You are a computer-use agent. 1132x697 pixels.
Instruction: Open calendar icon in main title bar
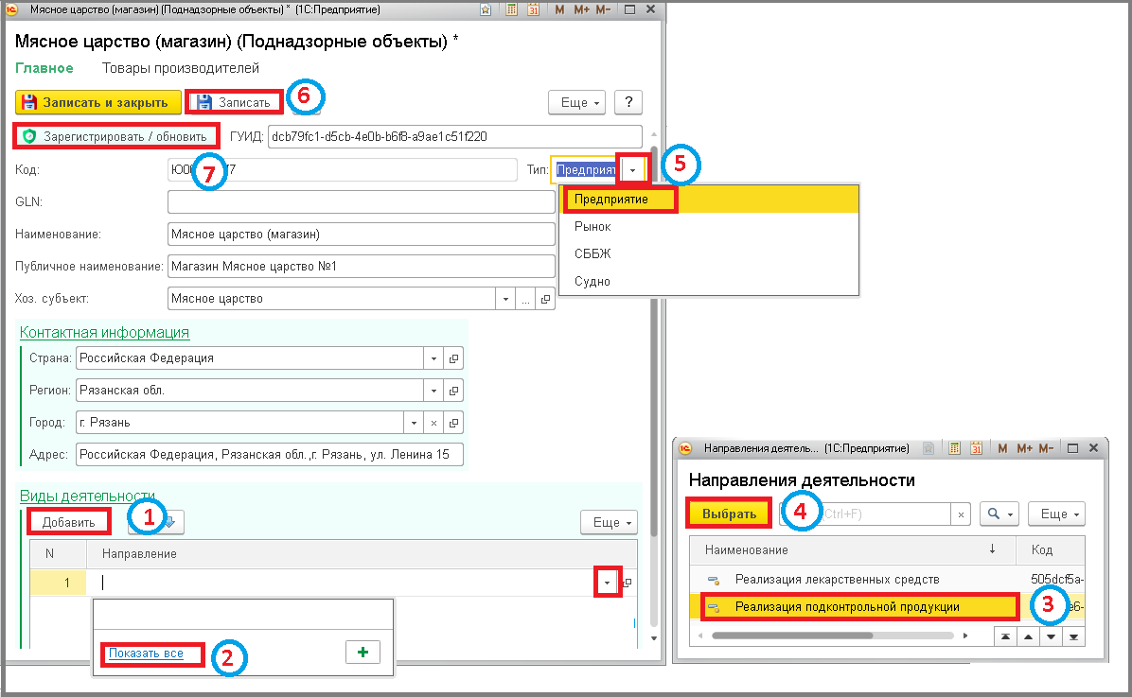[533, 9]
